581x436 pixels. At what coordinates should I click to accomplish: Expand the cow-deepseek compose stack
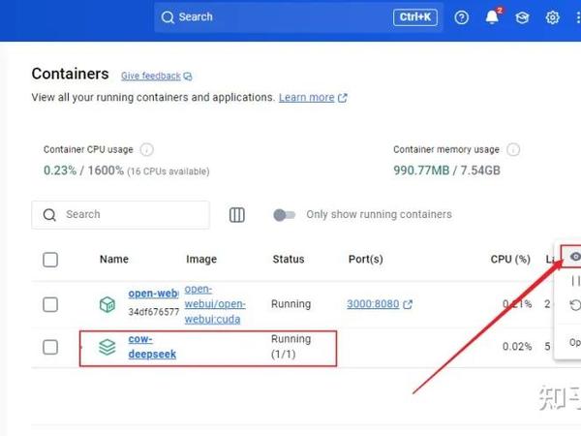pos(107,347)
